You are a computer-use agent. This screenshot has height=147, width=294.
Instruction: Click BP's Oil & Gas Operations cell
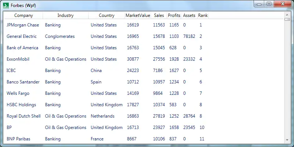tap(66, 128)
